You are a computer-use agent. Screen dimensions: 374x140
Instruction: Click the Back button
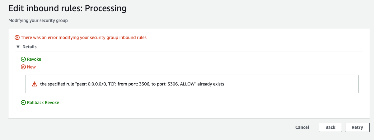330,127
